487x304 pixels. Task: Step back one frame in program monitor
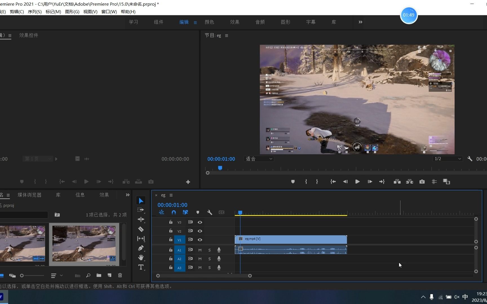(345, 182)
